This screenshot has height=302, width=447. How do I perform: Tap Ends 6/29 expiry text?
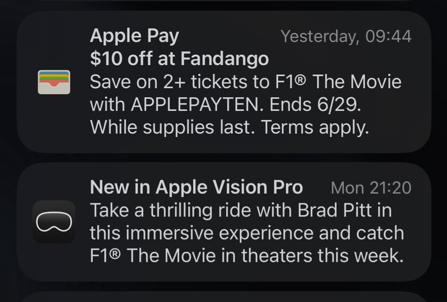click(x=315, y=105)
